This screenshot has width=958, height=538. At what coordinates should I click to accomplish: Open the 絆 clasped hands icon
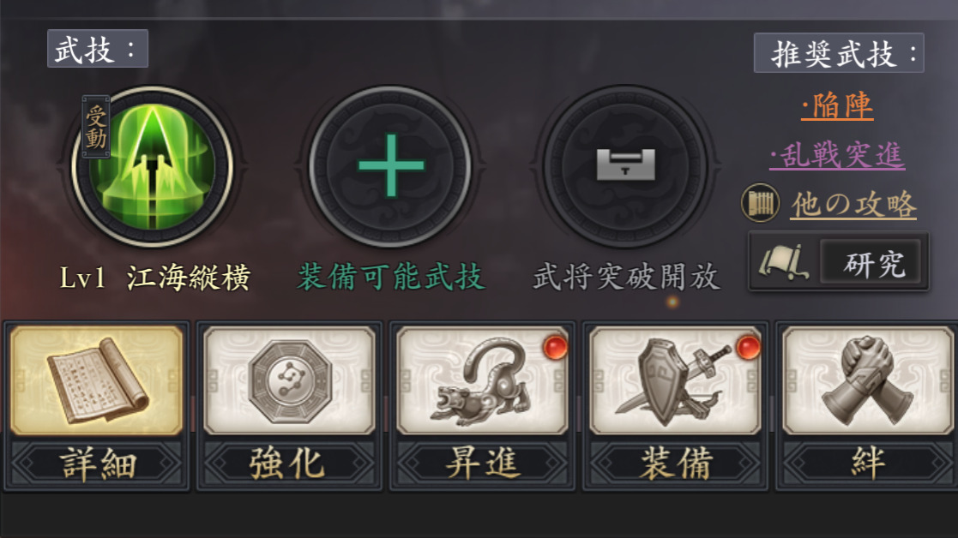(x=868, y=380)
